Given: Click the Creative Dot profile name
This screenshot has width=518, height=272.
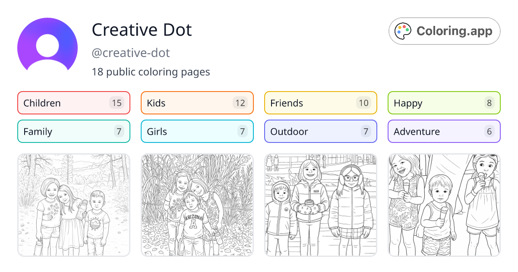Looking at the screenshot, I should [142, 30].
